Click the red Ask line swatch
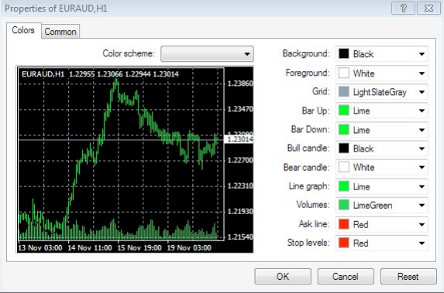Viewport: 444px width, 293px height. click(x=344, y=224)
